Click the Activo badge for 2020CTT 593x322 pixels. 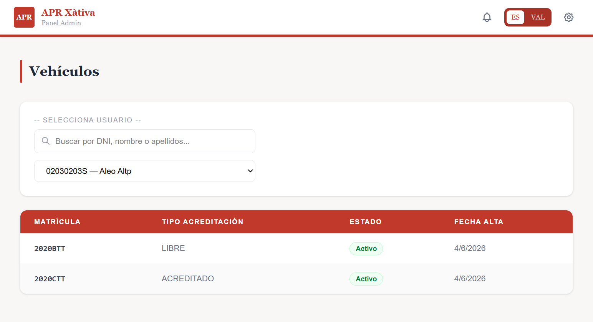point(366,279)
